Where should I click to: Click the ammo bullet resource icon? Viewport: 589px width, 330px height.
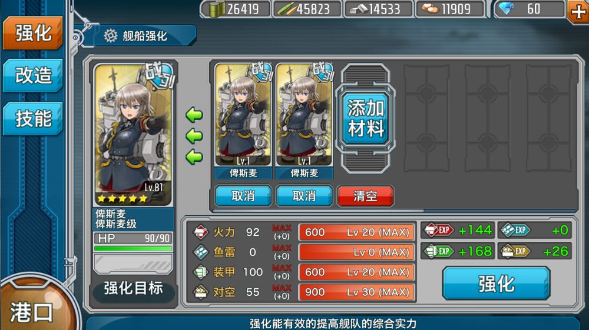pos(287,9)
